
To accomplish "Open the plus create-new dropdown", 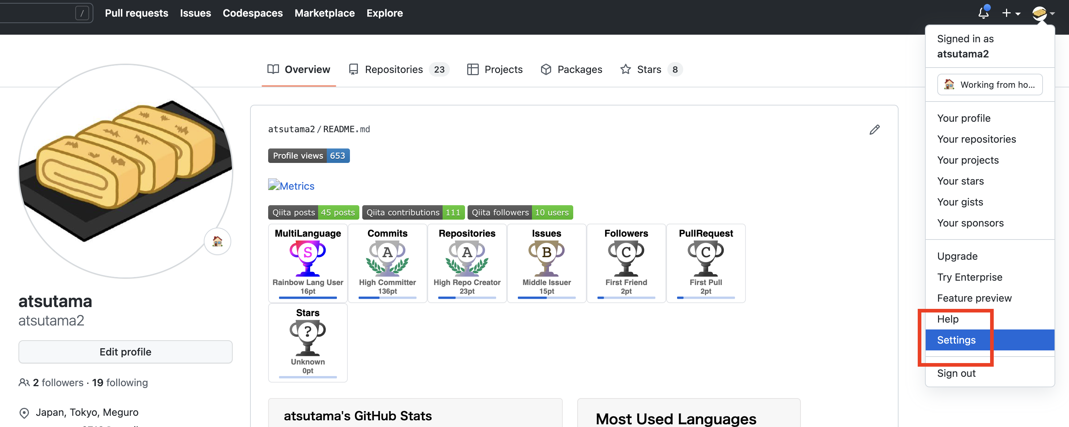I will tap(1011, 13).
